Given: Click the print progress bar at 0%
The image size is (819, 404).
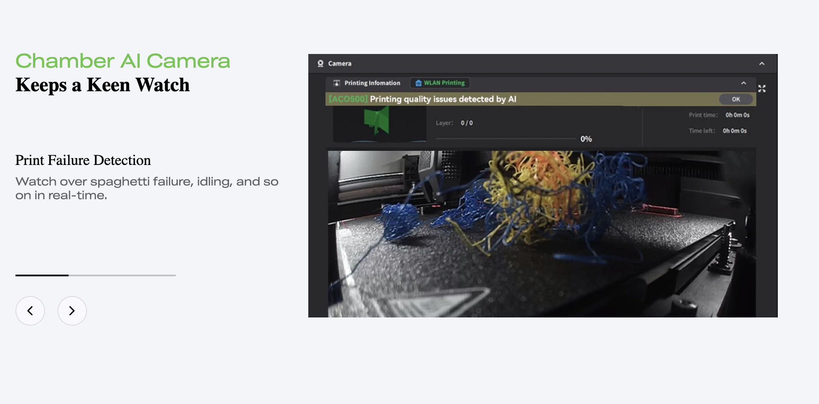Looking at the screenshot, I should pos(505,138).
